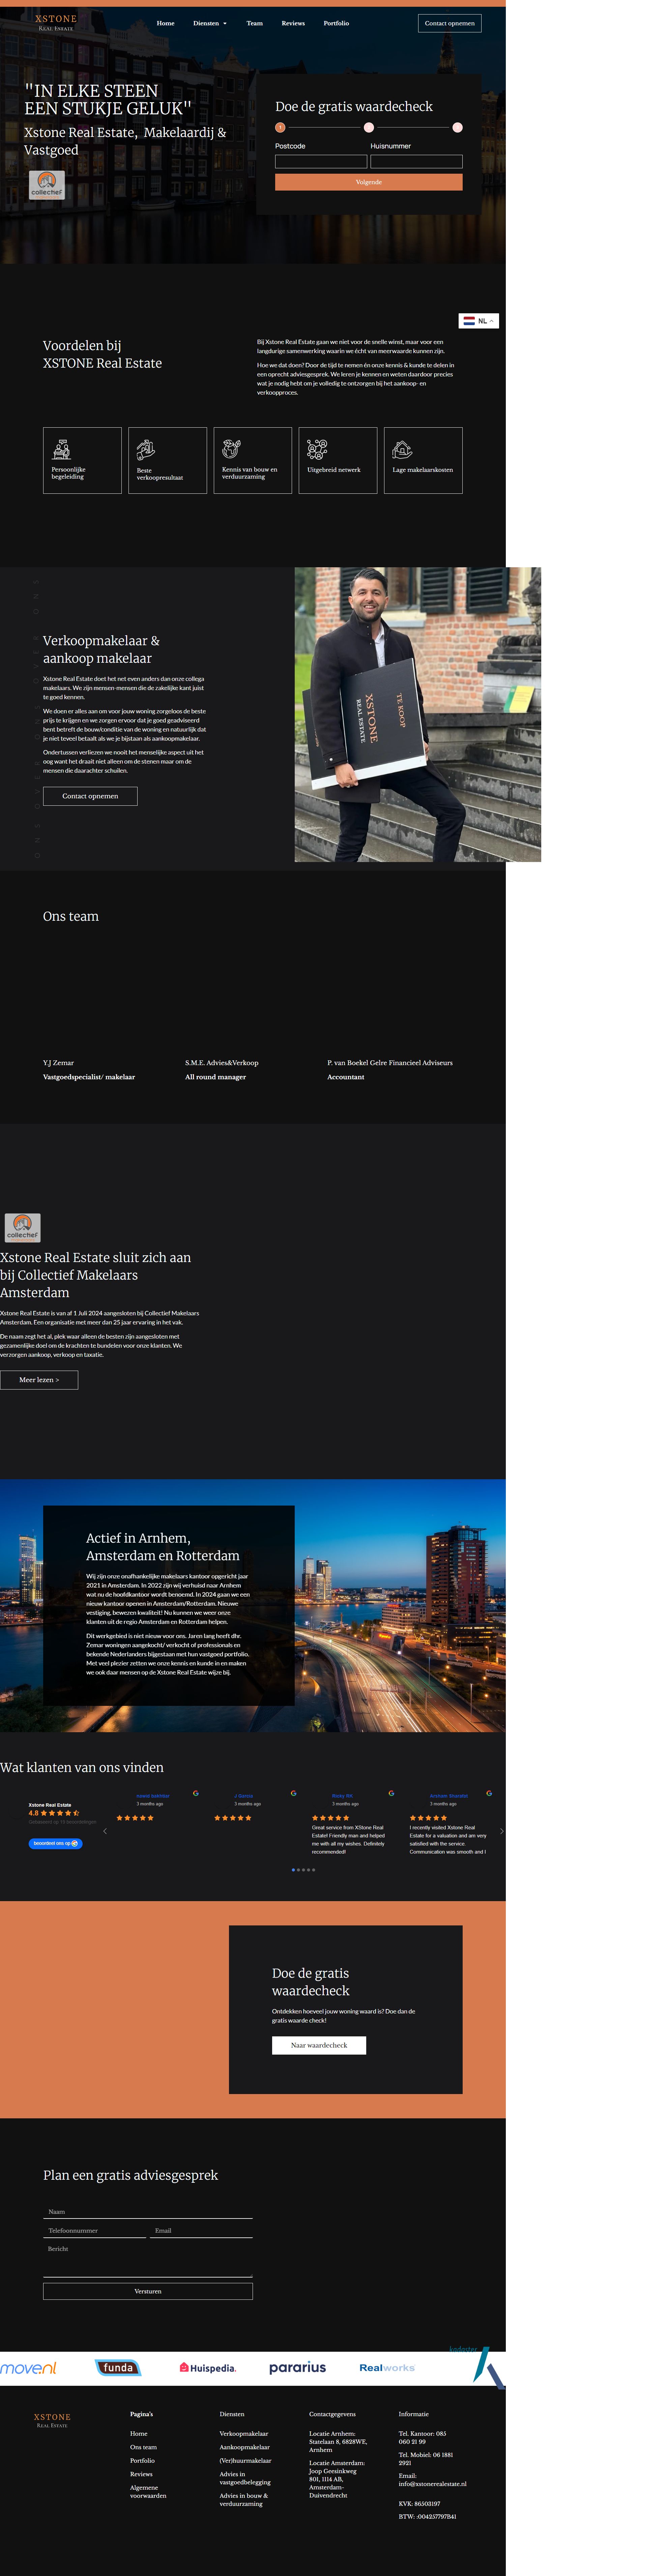Open the Portfolio menu item
The width and height of the screenshot is (665, 2576).
click(336, 23)
